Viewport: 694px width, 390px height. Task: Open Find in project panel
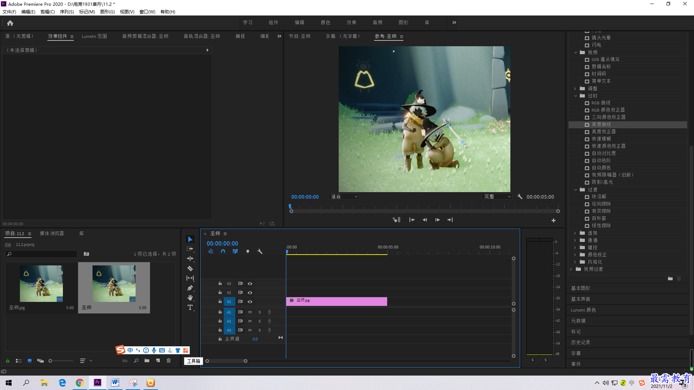(136, 361)
